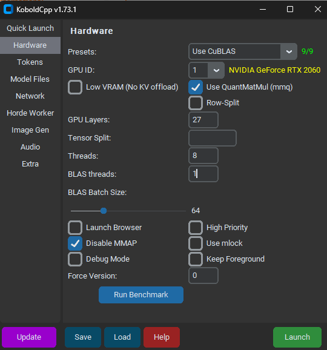This screenshot has height=350, width=327.
Task: Check the Launch Browser box
Action: 75,228
